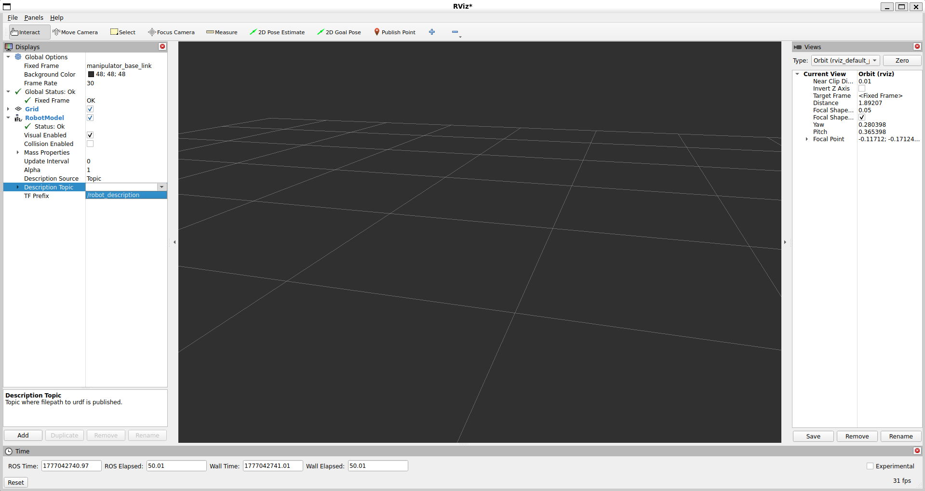Expand the Mass Properties tree item
Image resolution: width=925 pixels, height=491 pixels.
18,152
